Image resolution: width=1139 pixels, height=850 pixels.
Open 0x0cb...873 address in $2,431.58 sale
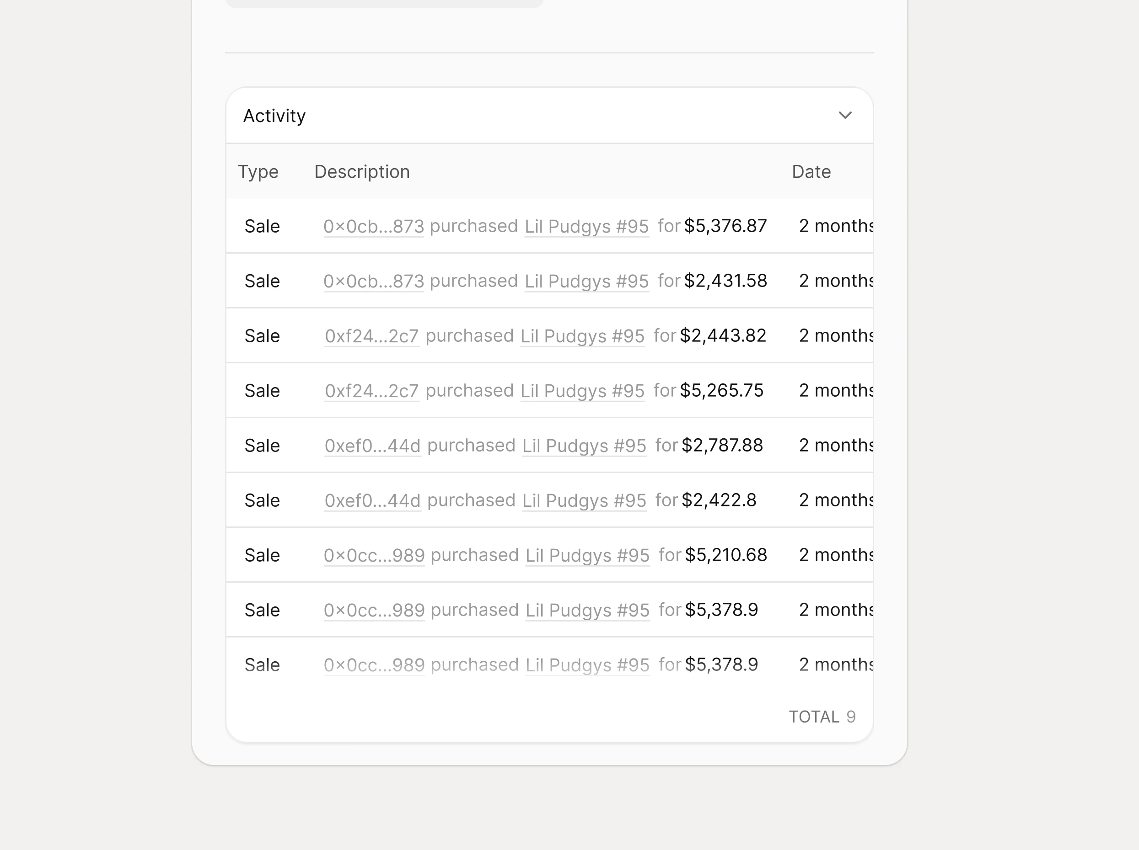[x=373, y=282]
